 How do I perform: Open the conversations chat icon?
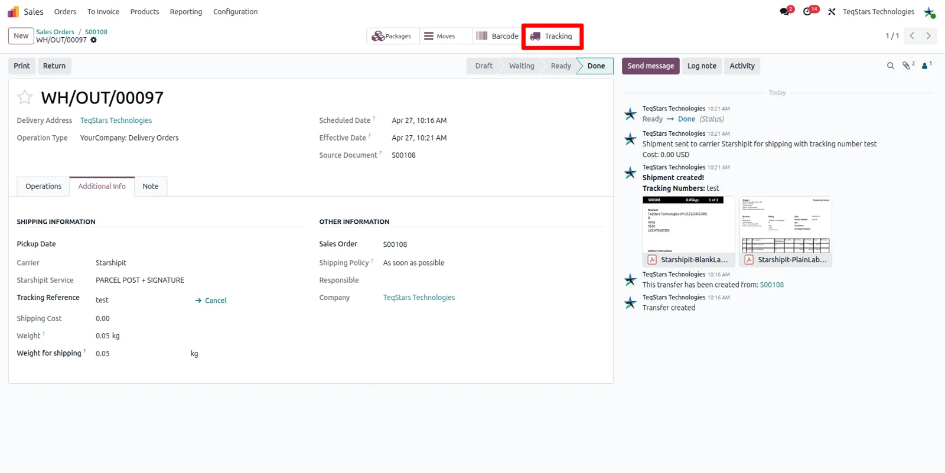[x=785, y=12]
